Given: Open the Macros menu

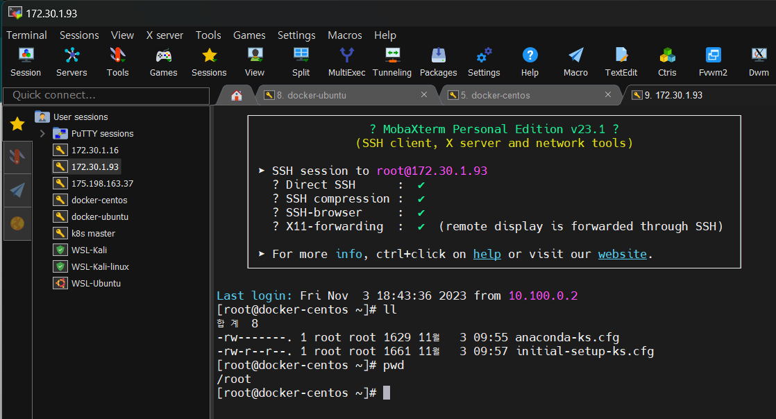Looking at the screenshot, I should coord(345,35).
